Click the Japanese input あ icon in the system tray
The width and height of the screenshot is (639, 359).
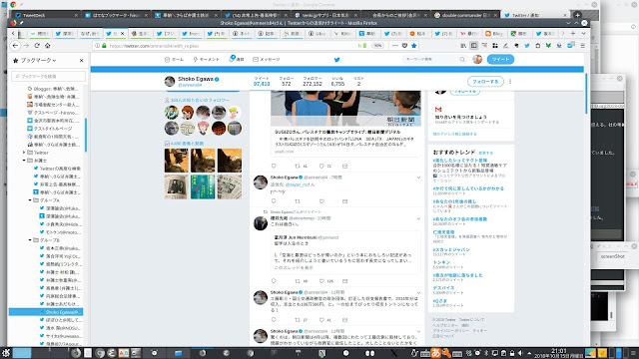point(435,353)
